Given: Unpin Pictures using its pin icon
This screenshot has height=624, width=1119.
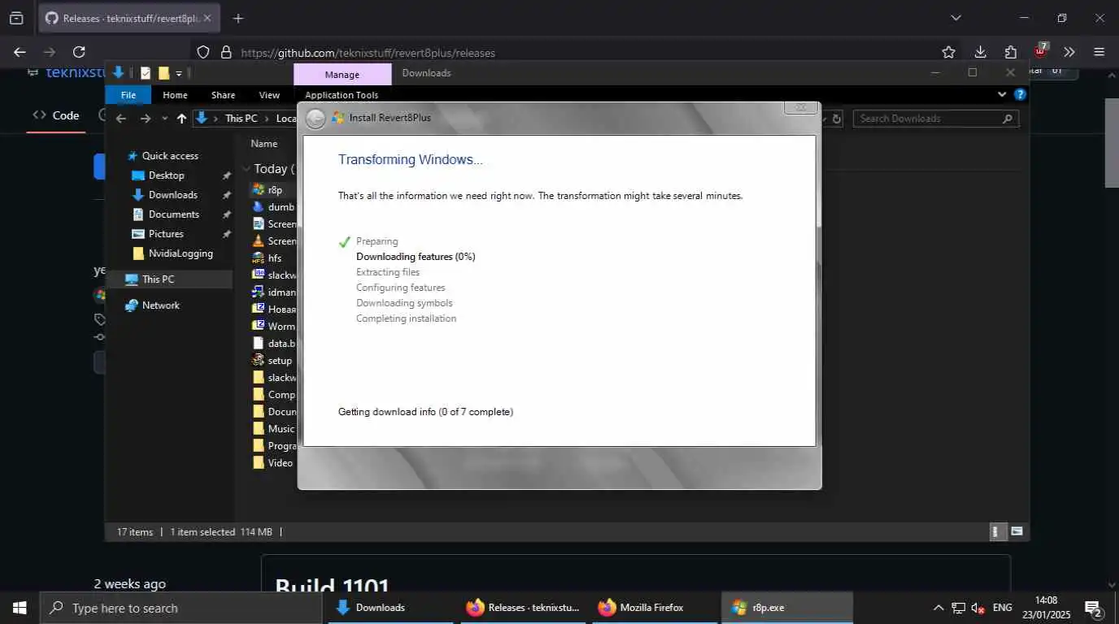Looking at the screenshot, I should (x=226, y=234).
